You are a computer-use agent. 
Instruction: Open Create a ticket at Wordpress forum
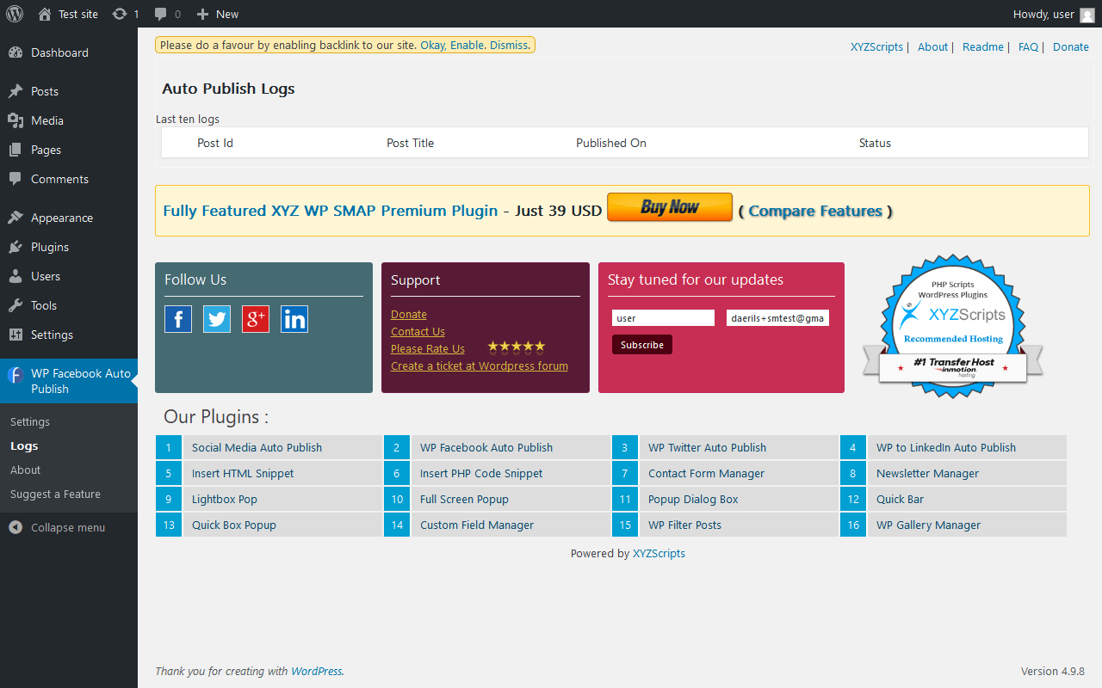[x=480, y=365]
